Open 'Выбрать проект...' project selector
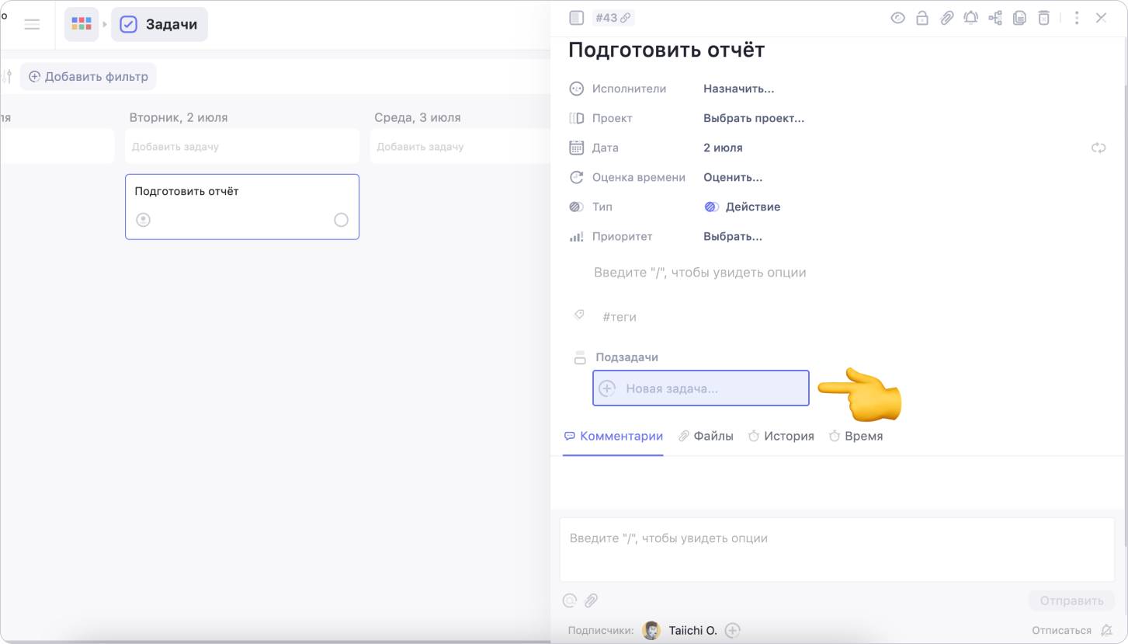 coord(753,118)
